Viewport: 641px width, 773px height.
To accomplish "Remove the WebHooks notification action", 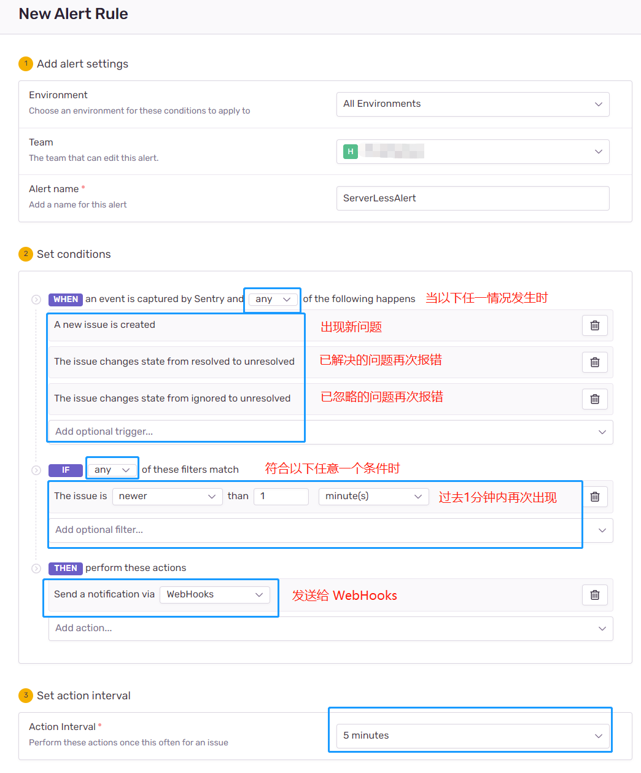I will point(594,595).
